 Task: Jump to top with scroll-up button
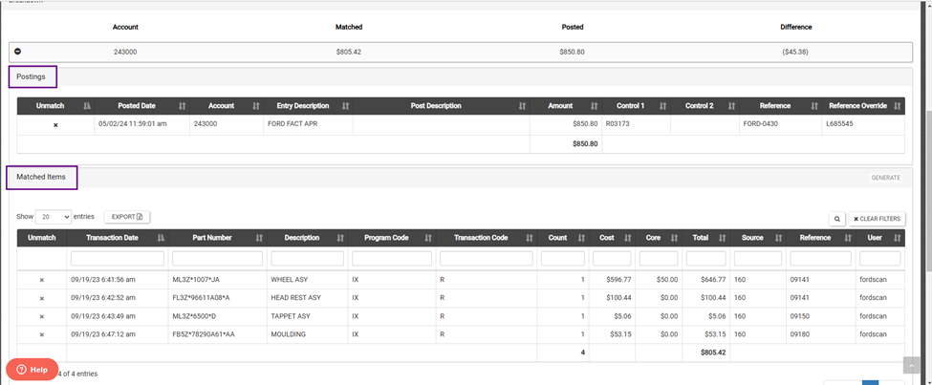click(x=912, y=365)
